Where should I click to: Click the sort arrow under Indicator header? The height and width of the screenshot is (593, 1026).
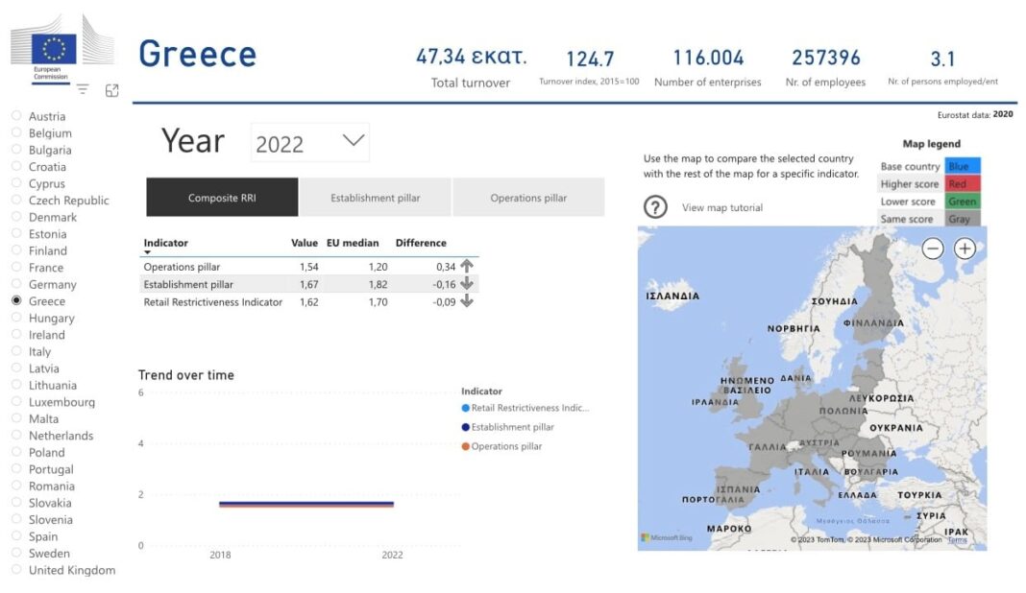(147, 252)
